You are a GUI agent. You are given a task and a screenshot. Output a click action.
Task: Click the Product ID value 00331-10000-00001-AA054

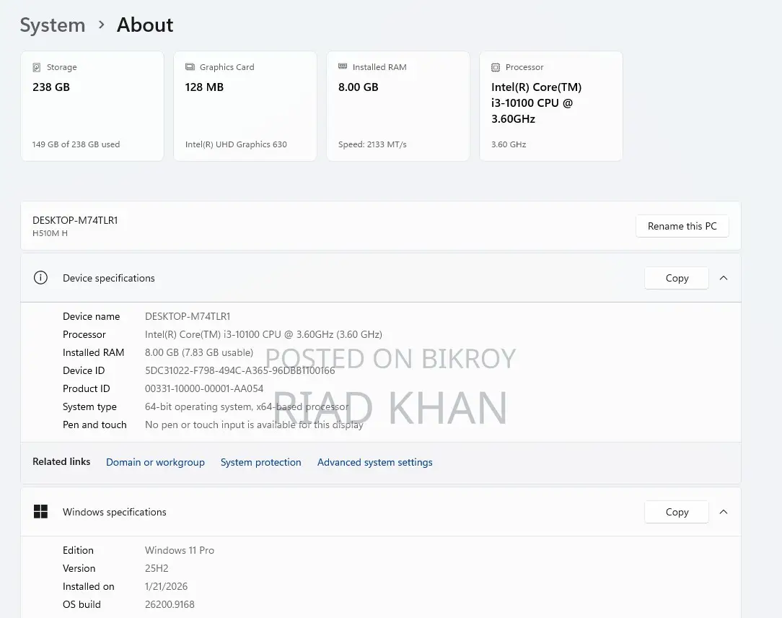[x=204, y=388]
